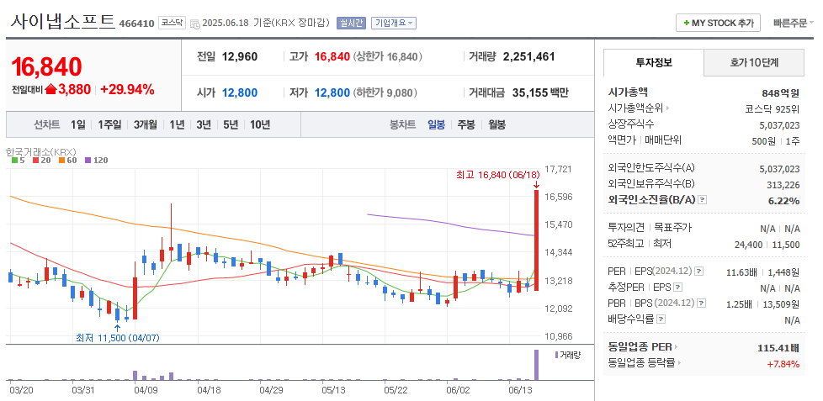Expand the 기업개요 dropdown
Image resolution: width=823 pixels, height=401 pixels.
click(394, 23)
